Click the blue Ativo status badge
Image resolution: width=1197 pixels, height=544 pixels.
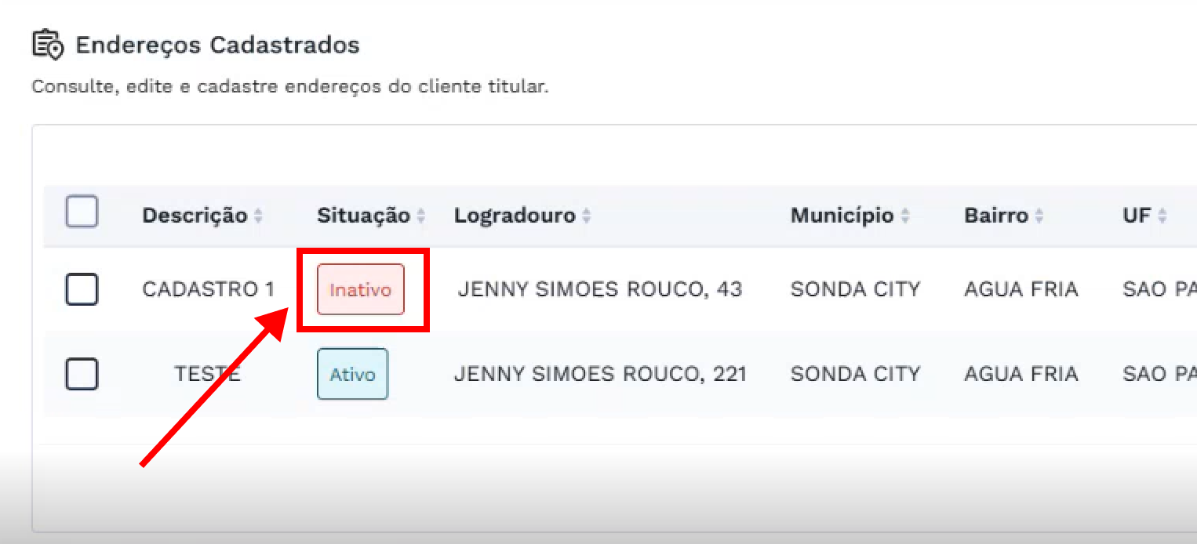pyautogui.click(x=352, y=374)
